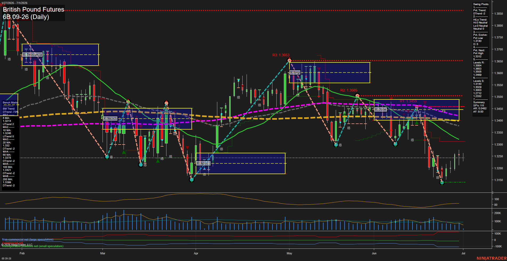Click the Jul label on the time axis
507x261 pixels.
pyautogui.click(x=463, y=253)
